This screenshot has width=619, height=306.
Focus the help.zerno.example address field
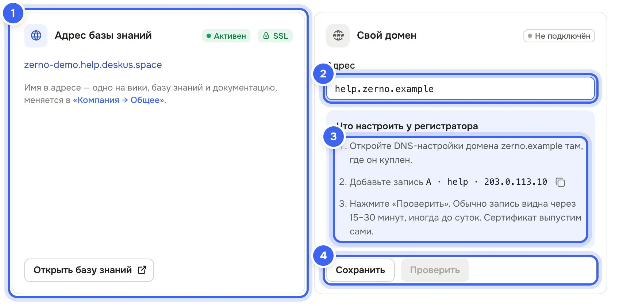pos(461,89)
